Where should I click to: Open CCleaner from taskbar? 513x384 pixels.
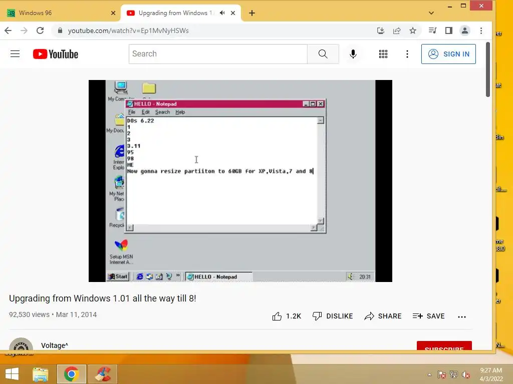point(103,374)
